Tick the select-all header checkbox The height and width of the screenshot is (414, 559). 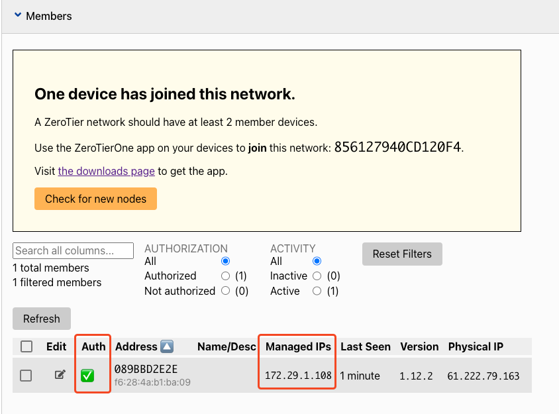(26, 346)
